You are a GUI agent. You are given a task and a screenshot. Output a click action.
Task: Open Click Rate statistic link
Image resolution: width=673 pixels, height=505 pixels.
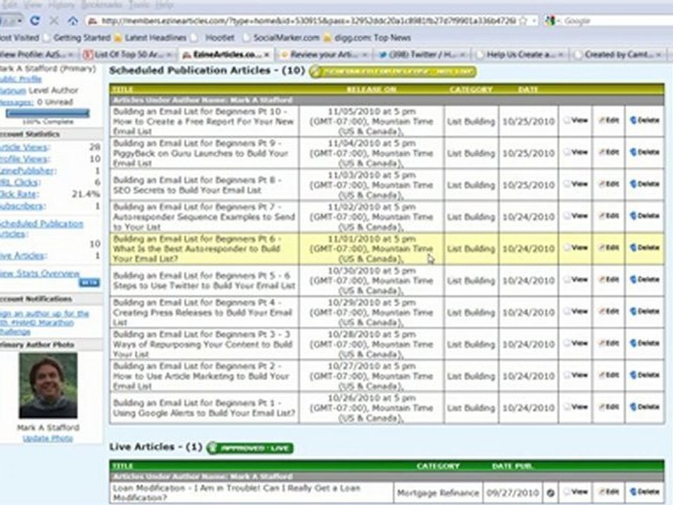point(19,194)
